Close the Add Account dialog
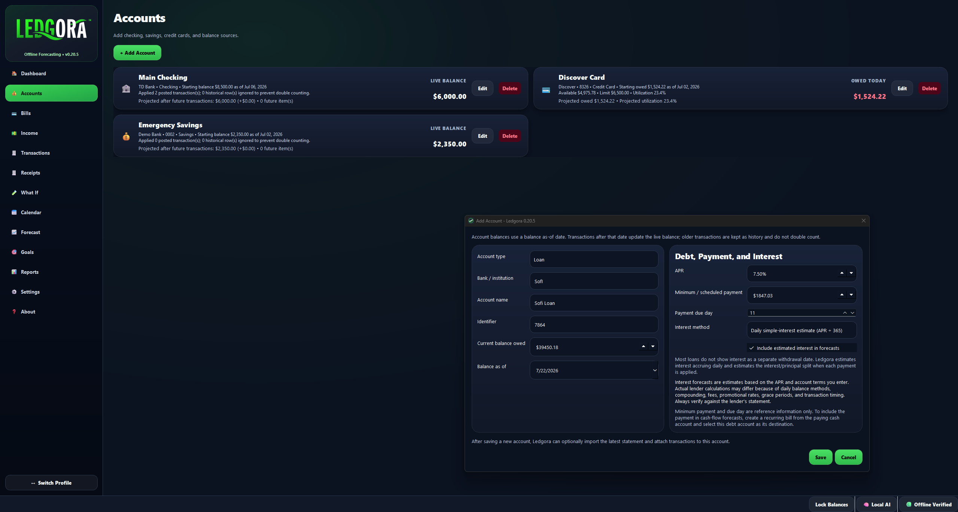 (x=864, y=221)
